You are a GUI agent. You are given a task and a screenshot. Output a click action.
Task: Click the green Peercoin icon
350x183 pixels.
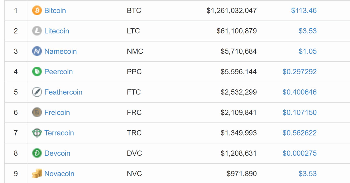pyautogui.click(x=37, y=72)
